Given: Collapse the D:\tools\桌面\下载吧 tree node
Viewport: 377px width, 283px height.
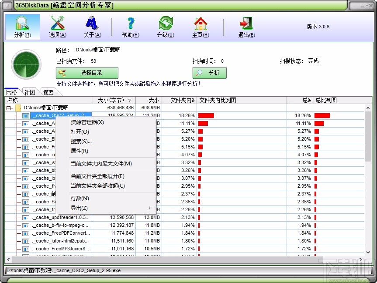Looking at the screenshot, I should tap(9, 108).
